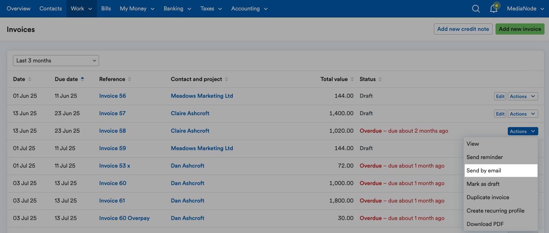This screenshot has width=549, height=233.
Task: Choose Send reminder from the Actions menu
Action: pos(500,157)
